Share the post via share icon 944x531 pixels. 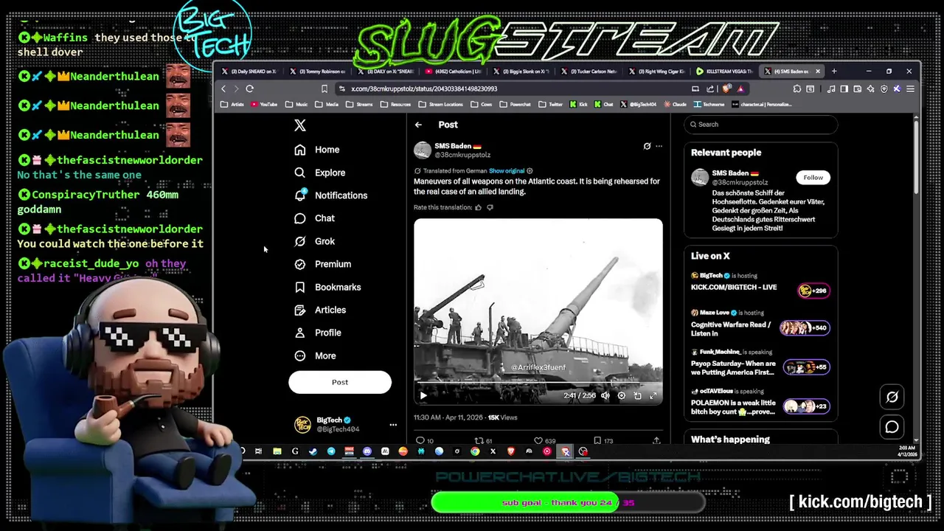coord(656,440)
